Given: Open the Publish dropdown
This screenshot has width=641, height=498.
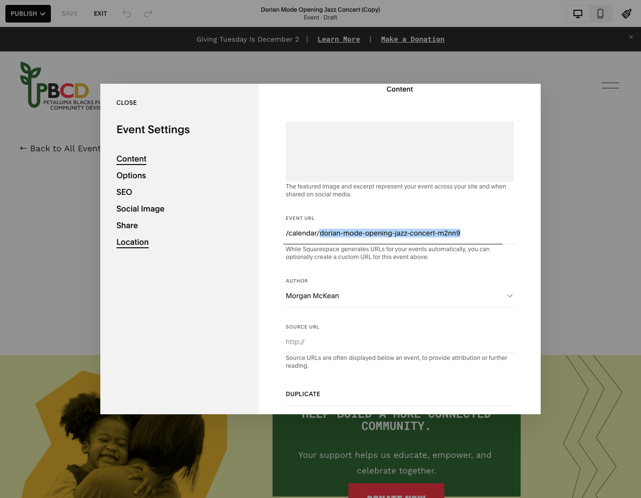Looking at the screenshot, I should pos(28,14).
